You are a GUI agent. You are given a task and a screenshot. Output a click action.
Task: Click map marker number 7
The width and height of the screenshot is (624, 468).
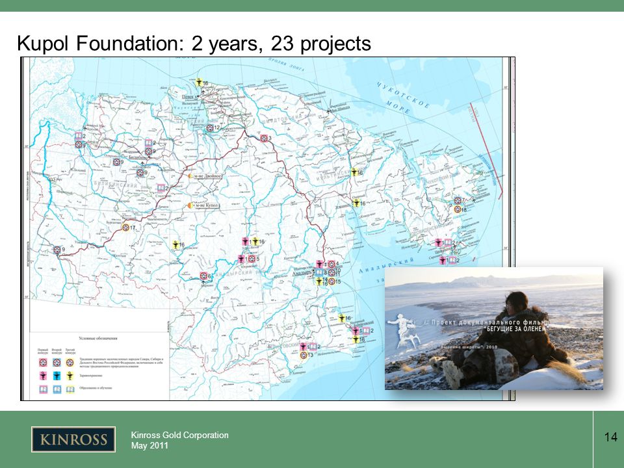(458, 201)
